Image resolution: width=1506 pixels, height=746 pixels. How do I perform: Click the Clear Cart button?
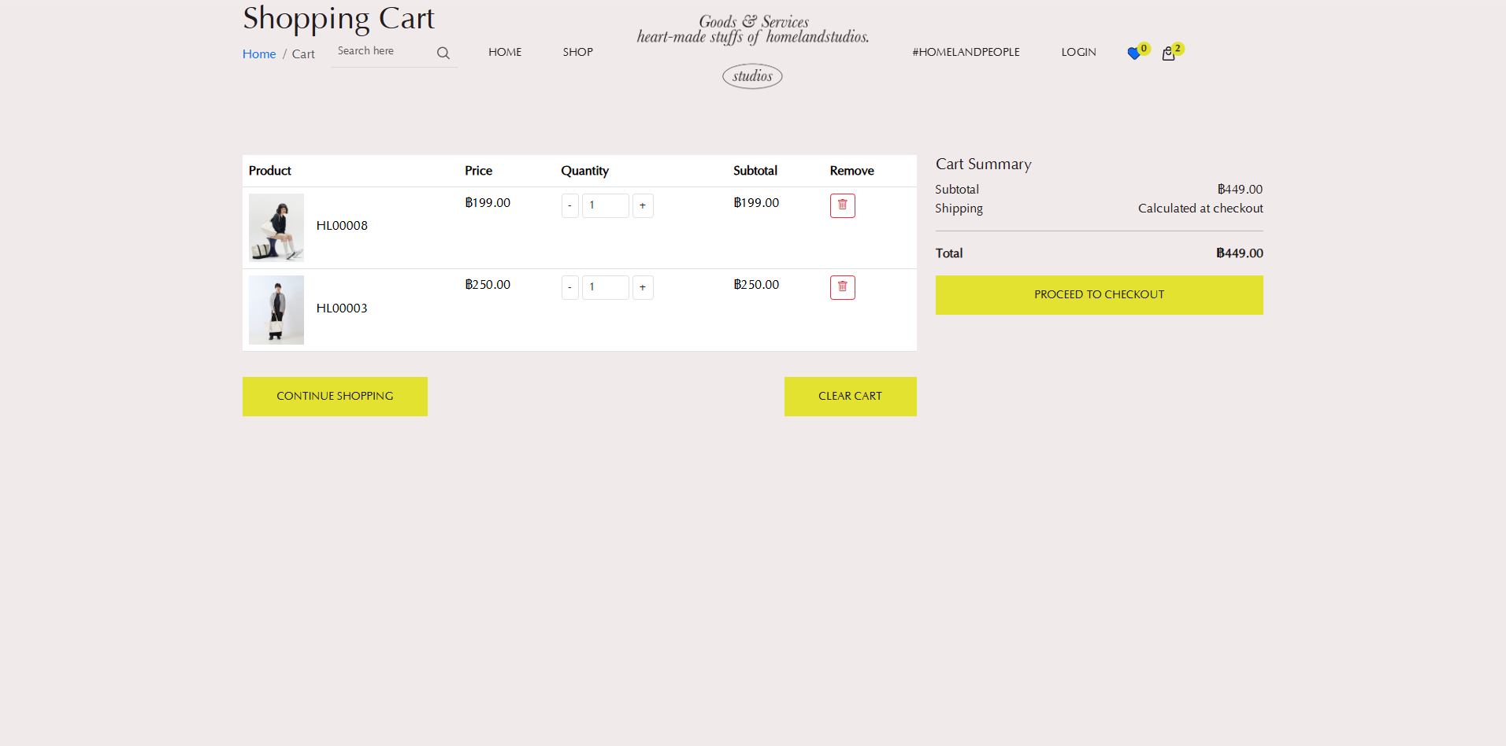click(850, 397)
